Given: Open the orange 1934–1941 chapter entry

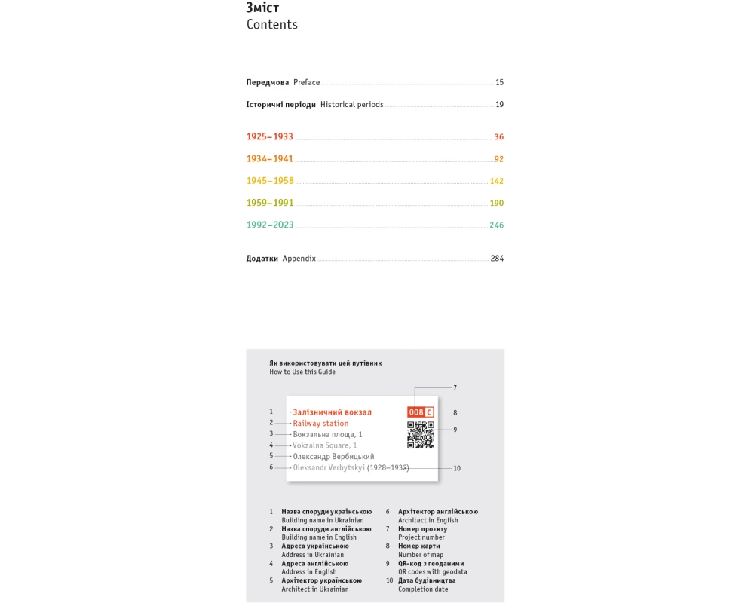Looking at the screenshot, I should pyautogui.click(x=270, y=159).
